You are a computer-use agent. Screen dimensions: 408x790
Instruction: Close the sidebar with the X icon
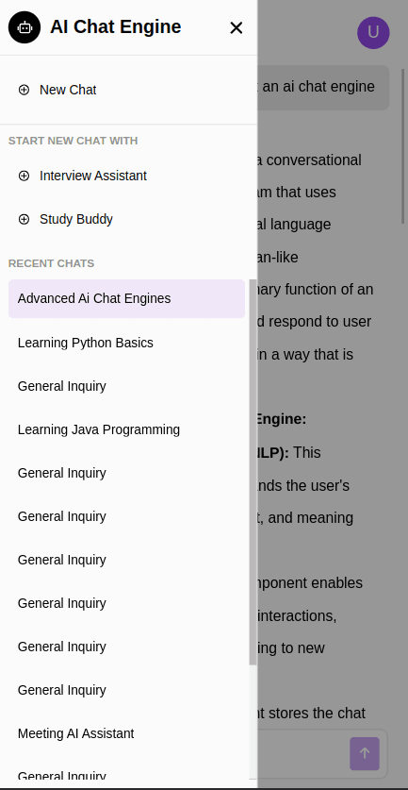click(x=236, y=27)
